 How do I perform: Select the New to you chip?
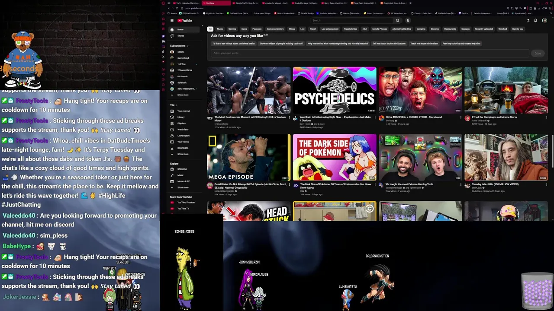(x=518, y=29)
